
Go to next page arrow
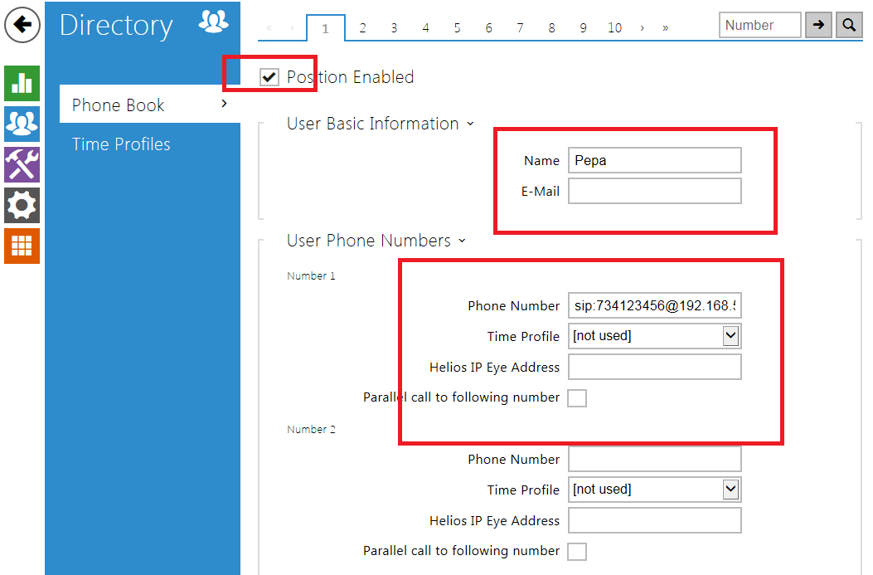click(x=643, y=28)
